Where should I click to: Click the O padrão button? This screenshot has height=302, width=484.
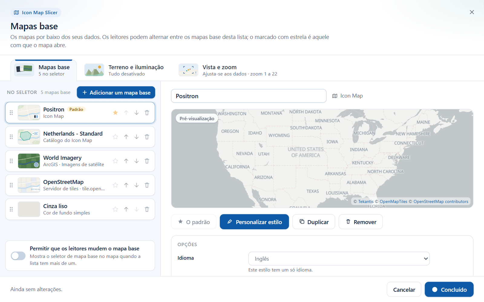(x=194, y=222)
